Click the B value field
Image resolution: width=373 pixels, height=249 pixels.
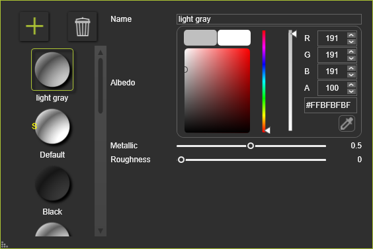332,72
